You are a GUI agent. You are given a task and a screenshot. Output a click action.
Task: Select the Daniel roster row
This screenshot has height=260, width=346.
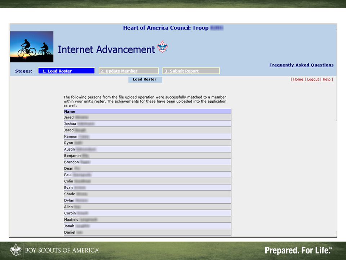(x=147, y=233)
